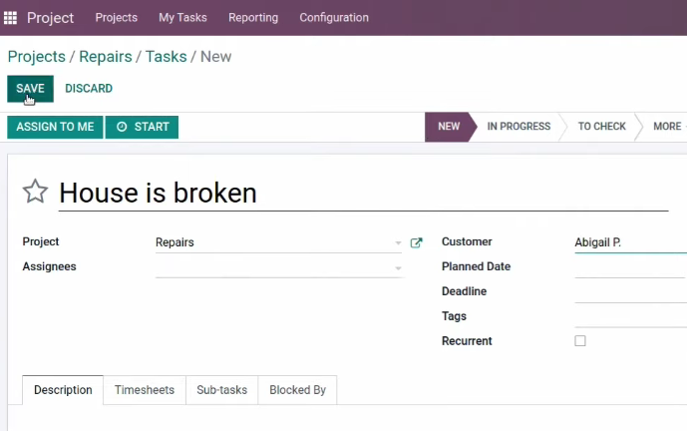The height and width of the screenshot is (431, 687).
Task: Click the Deadline date field
Action: pyautogui.click(x=631, y=292)
